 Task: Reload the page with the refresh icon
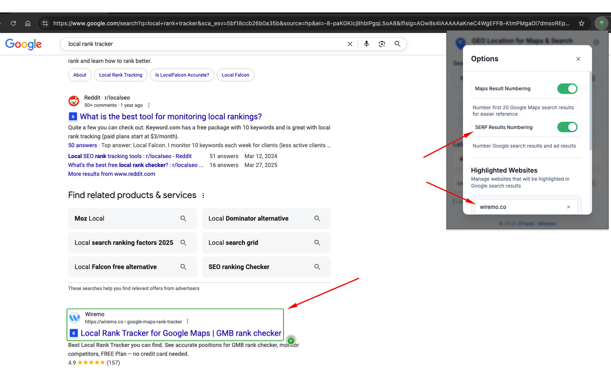13,23
